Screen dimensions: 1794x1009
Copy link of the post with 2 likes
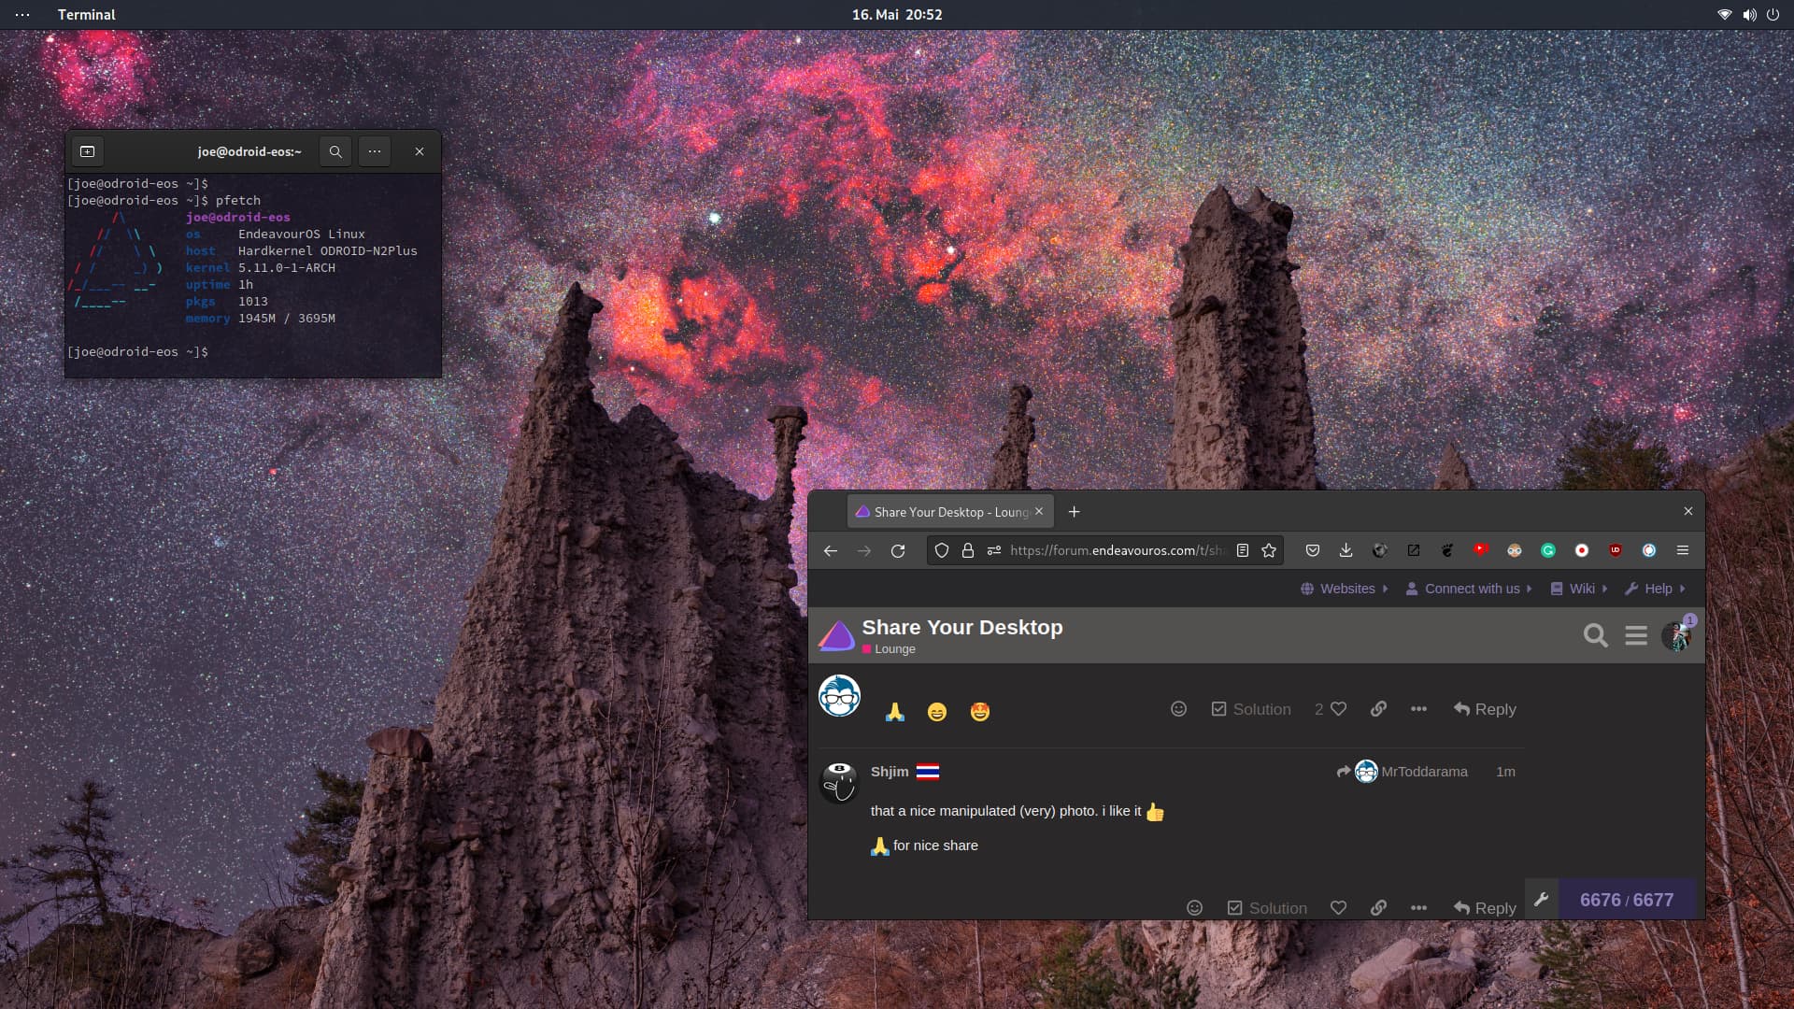point(1378,709)
